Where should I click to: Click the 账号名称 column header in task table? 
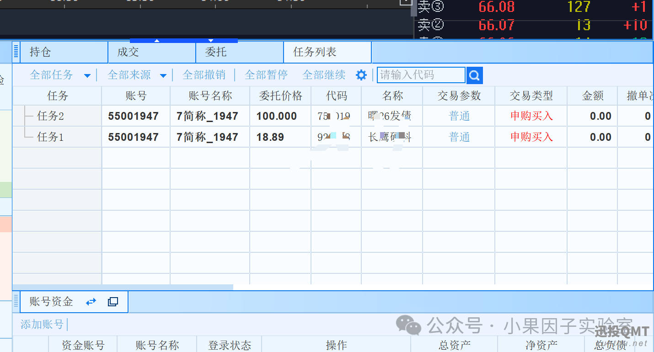tap(210, 96)
